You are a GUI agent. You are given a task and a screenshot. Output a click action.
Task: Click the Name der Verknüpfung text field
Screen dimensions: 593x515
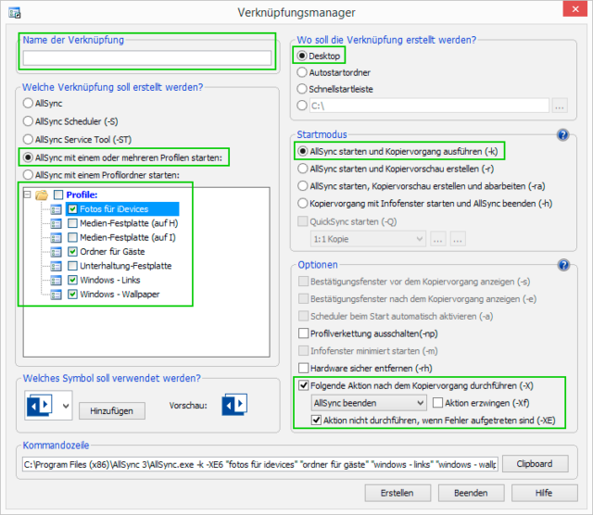[x=147, y=57]
